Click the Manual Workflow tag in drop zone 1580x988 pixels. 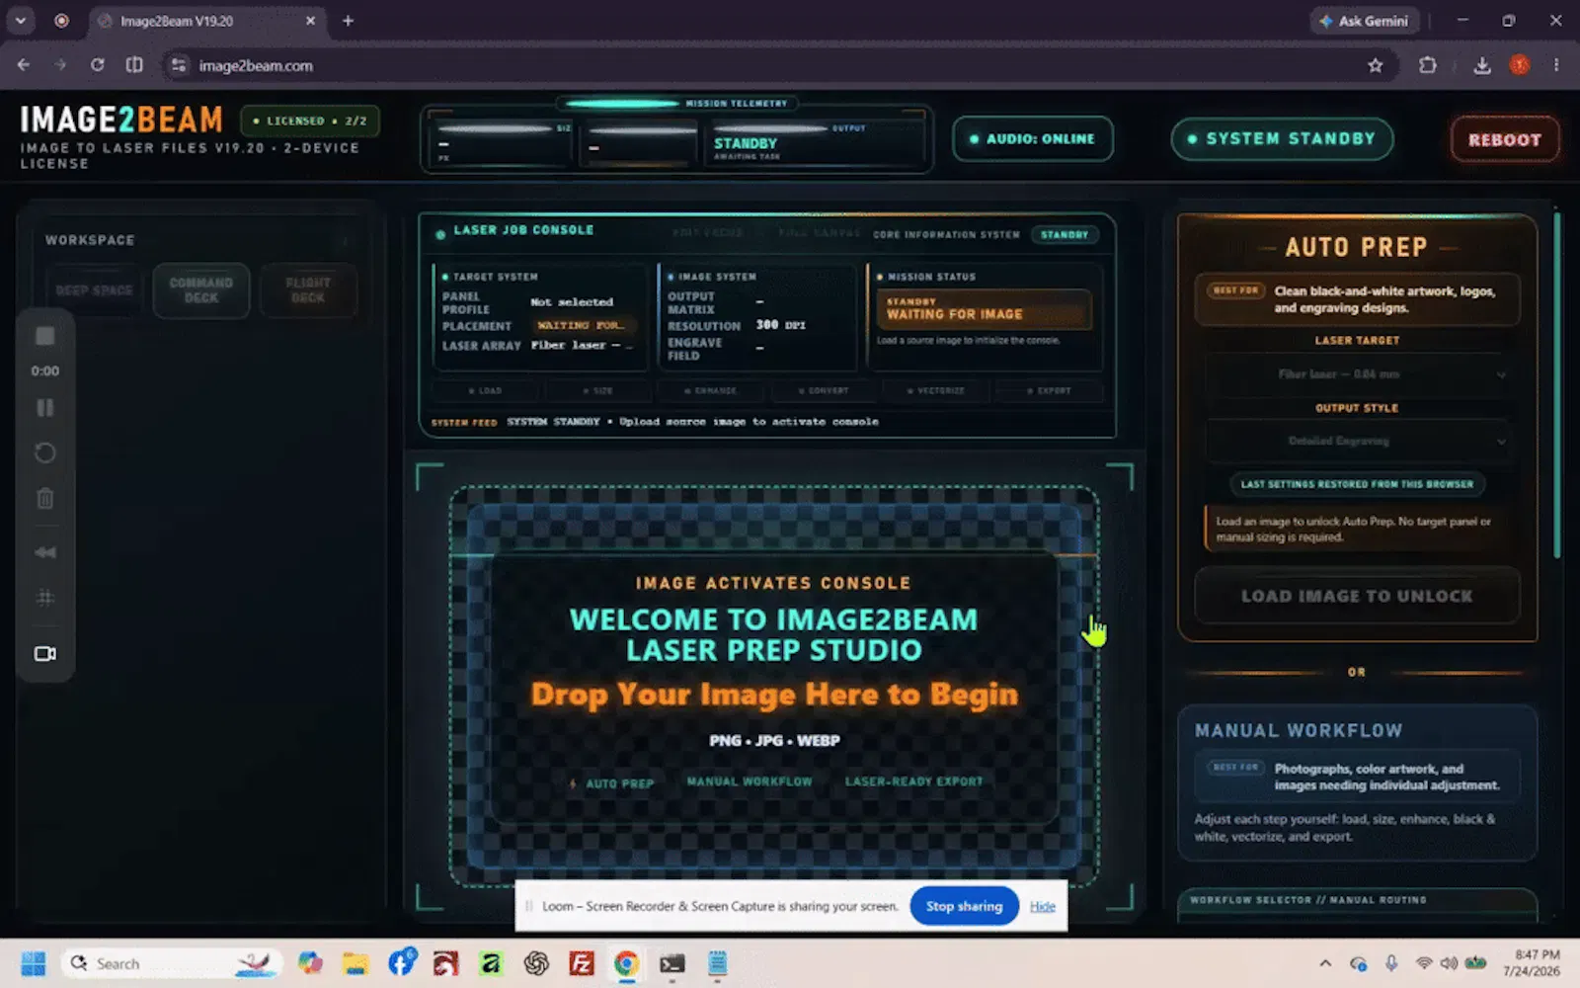[x=750, y=782]
